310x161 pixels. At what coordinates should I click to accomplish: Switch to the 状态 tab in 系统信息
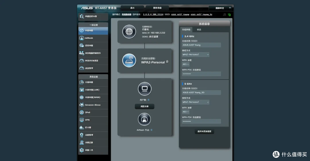click(199, 30)
